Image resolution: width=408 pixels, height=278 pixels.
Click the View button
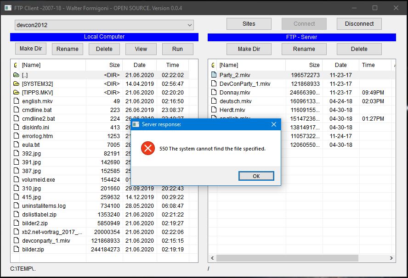(141, 49)
